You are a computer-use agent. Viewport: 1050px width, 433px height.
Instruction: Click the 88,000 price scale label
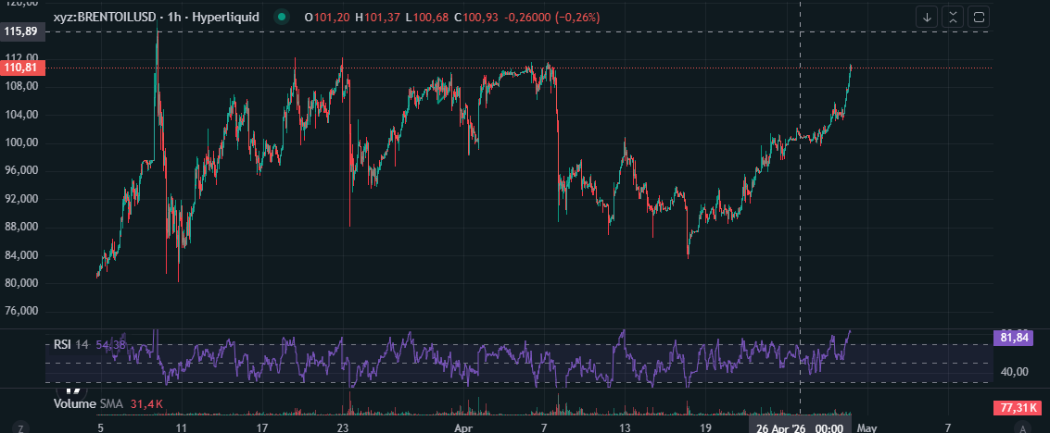(x=20, y=228)
